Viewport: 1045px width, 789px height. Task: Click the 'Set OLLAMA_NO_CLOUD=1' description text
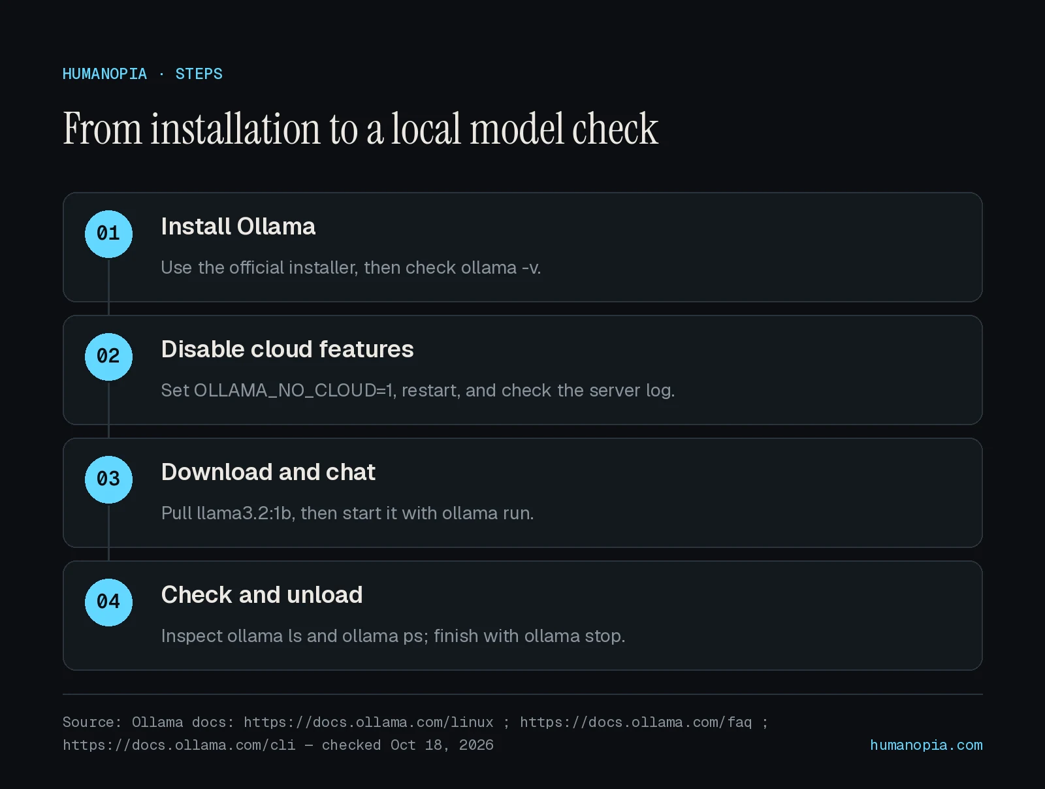[x=418, y=391]
